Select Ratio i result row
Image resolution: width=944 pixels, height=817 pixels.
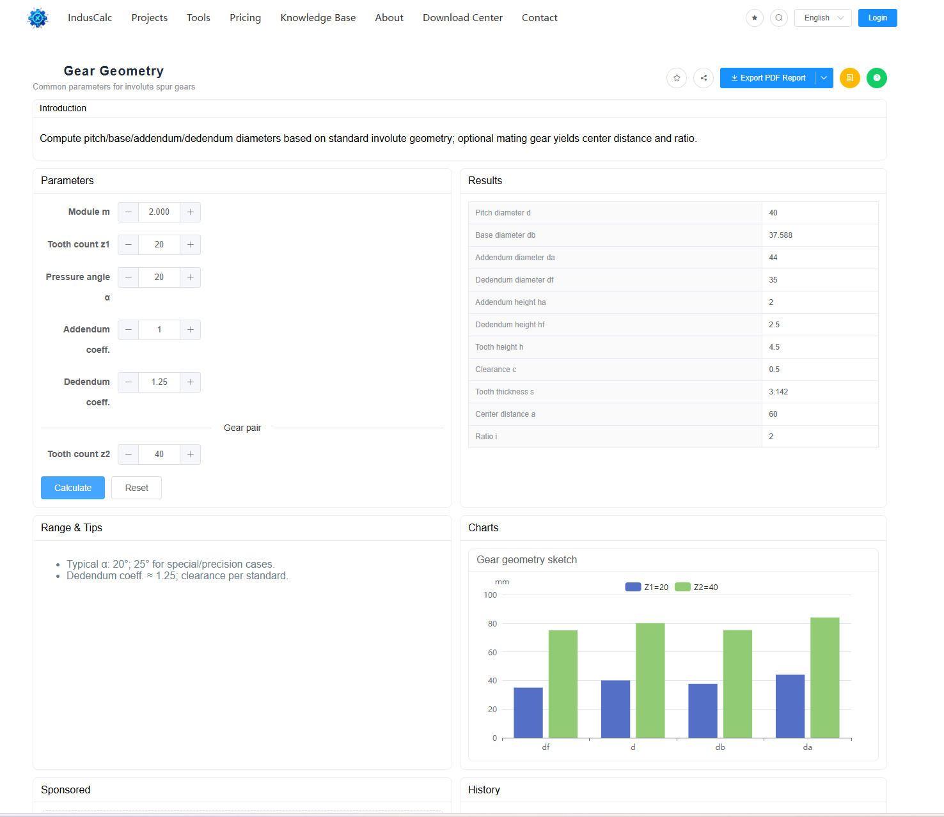click(x=673, y=437)
